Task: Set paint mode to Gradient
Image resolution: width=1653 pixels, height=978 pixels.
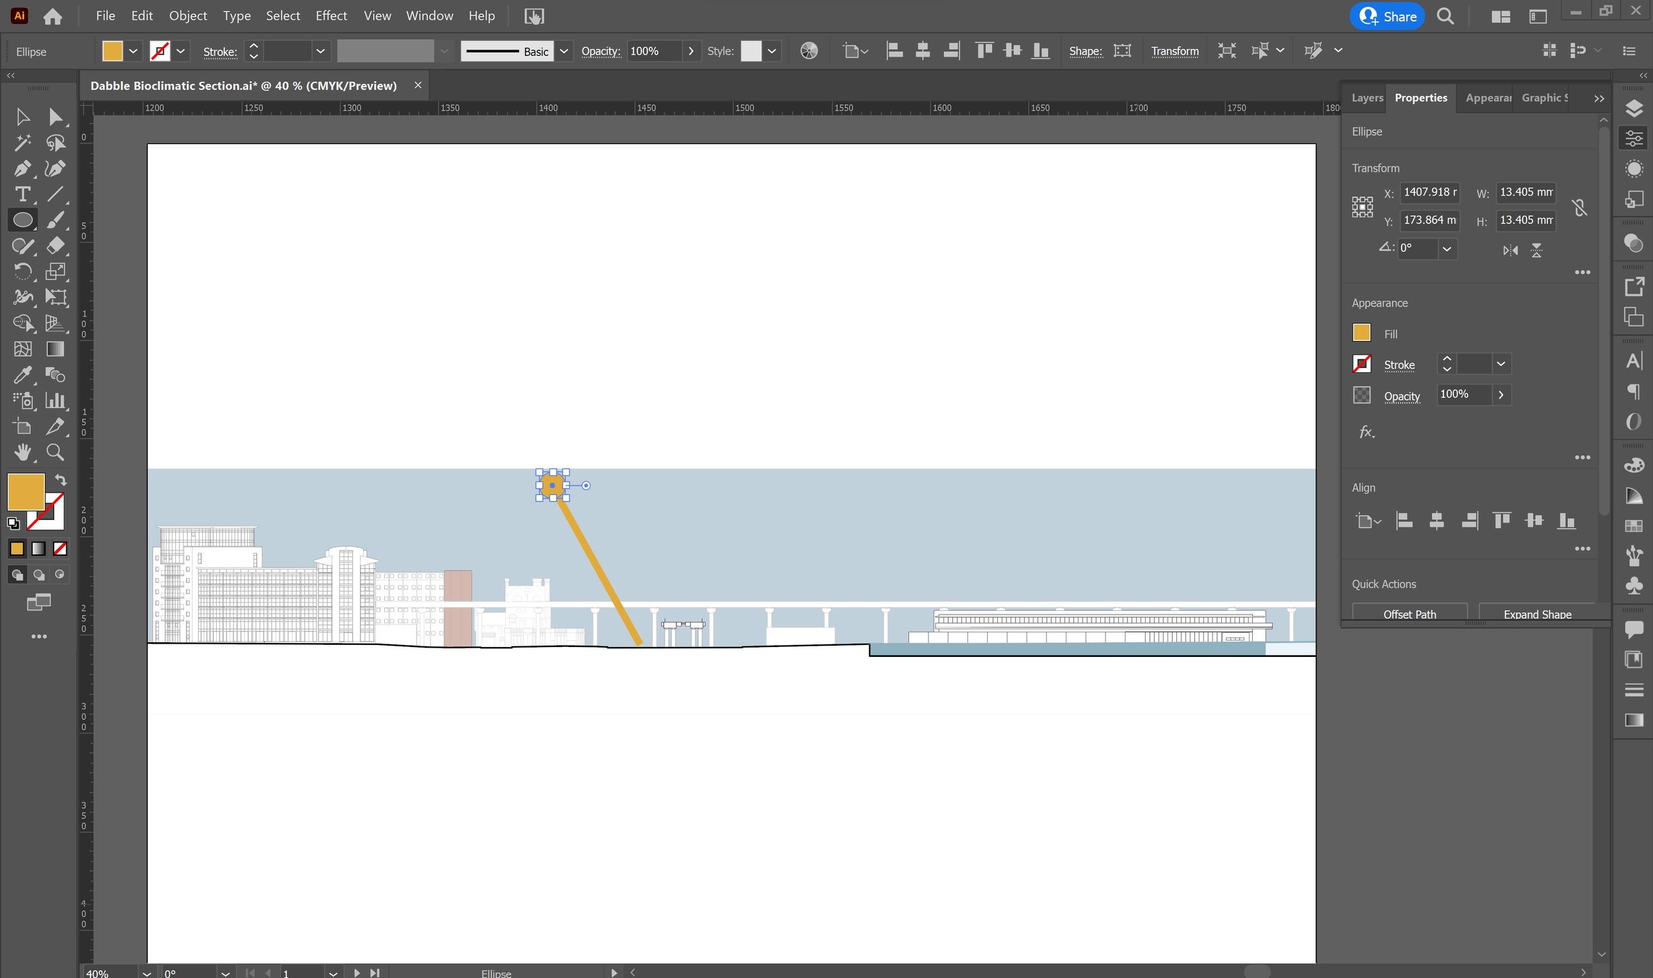Action: [38, 548]
